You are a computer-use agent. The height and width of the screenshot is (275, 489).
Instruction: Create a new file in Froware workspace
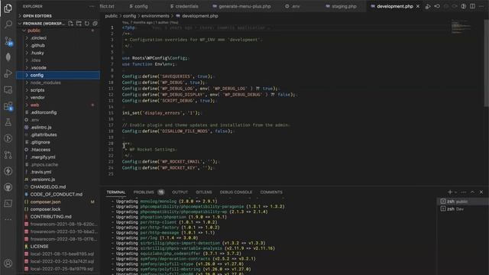click(x=71, y=24)
